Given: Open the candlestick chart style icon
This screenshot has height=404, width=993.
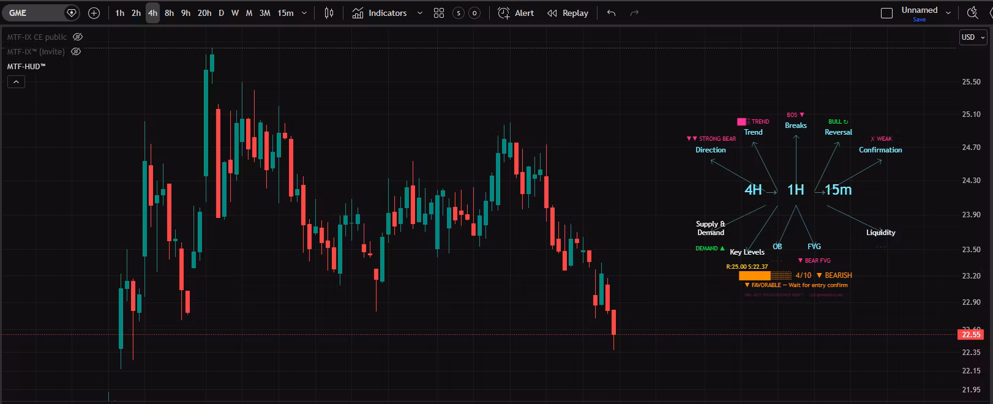Looking at the screenshot, I should [329, 13].
